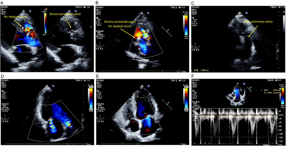Click the blue probe orientation marker in panel D
Screen dimensions: 286x146
click(x=53, y=86)
